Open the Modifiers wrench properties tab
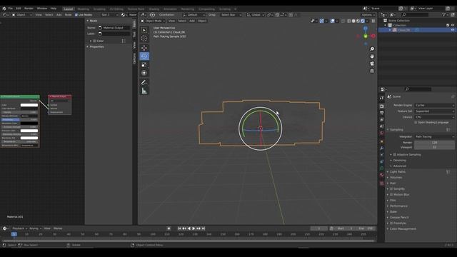This screenshot has width=457, height=257. pyautogui.click(x=382, y=148)
